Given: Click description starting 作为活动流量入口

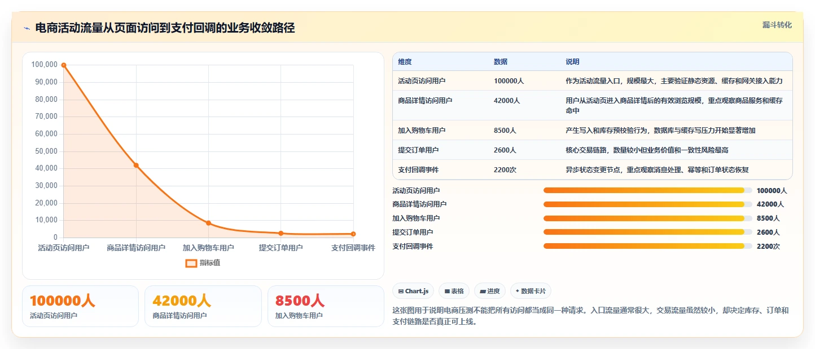Looking at the screenshot, I should pos(674,81).
